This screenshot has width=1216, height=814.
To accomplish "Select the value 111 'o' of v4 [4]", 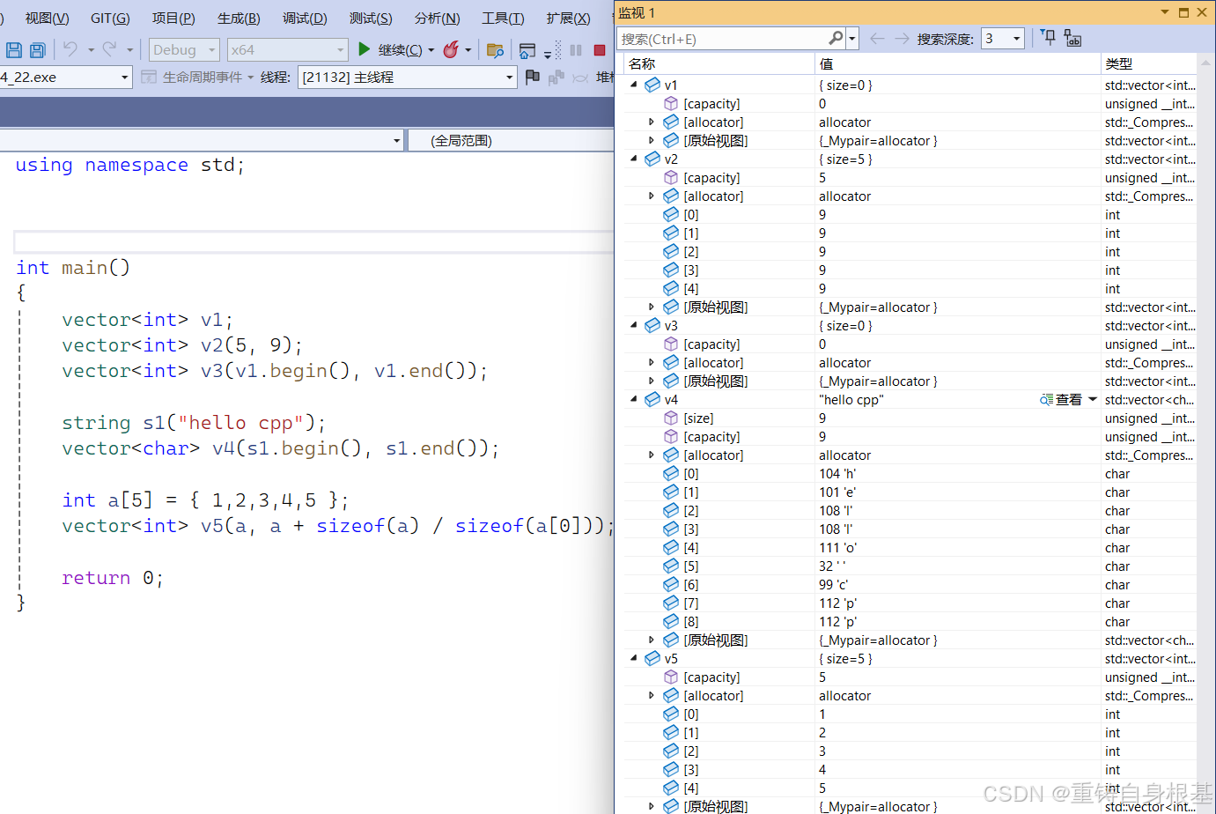I will pyautogui.click(x=837, y=548).
